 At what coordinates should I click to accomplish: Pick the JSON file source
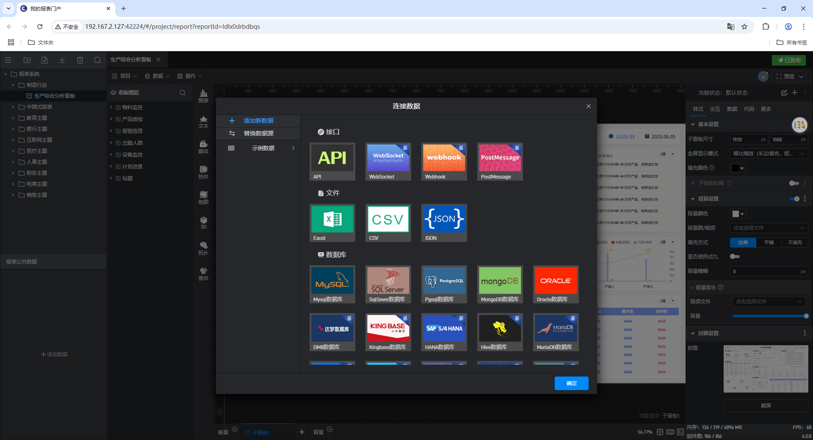(x=444, y=223)
